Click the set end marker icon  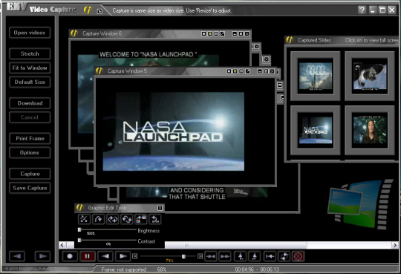(254, 256)
